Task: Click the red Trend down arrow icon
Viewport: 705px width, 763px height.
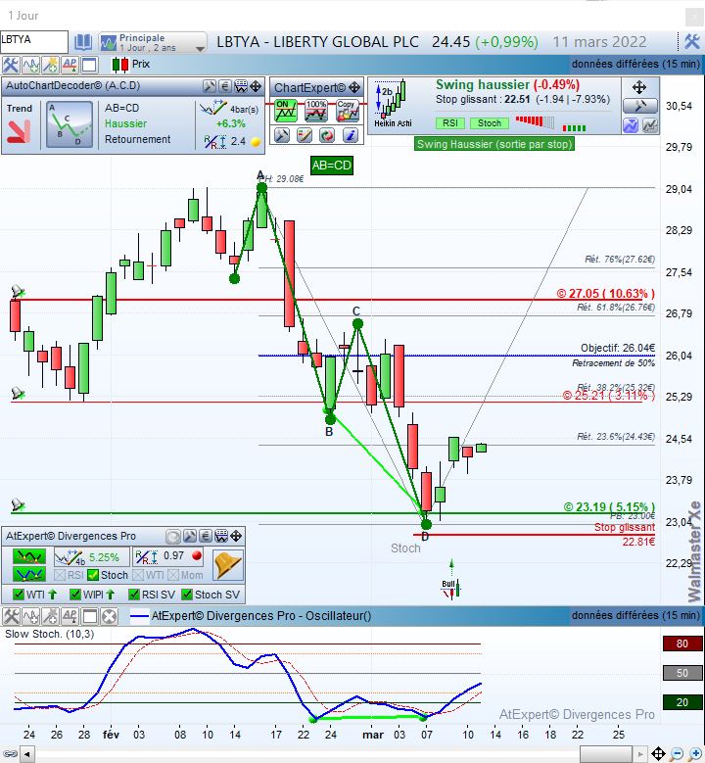Action: click(19, 131)
